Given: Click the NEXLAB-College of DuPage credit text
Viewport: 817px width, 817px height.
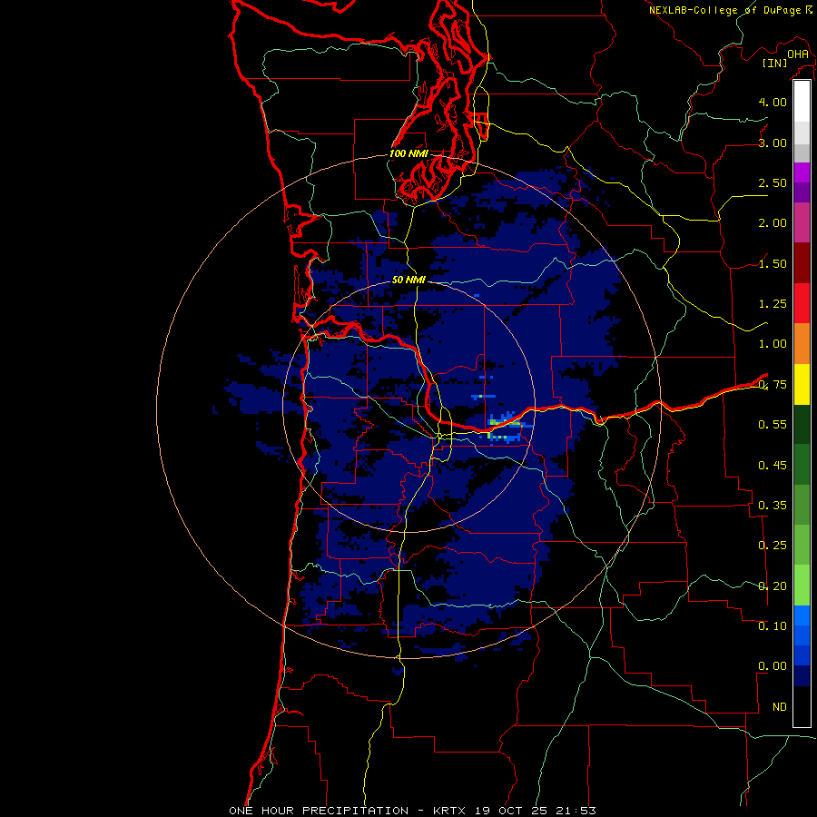Looking at the screenshot, I should [x=725, y=10].
